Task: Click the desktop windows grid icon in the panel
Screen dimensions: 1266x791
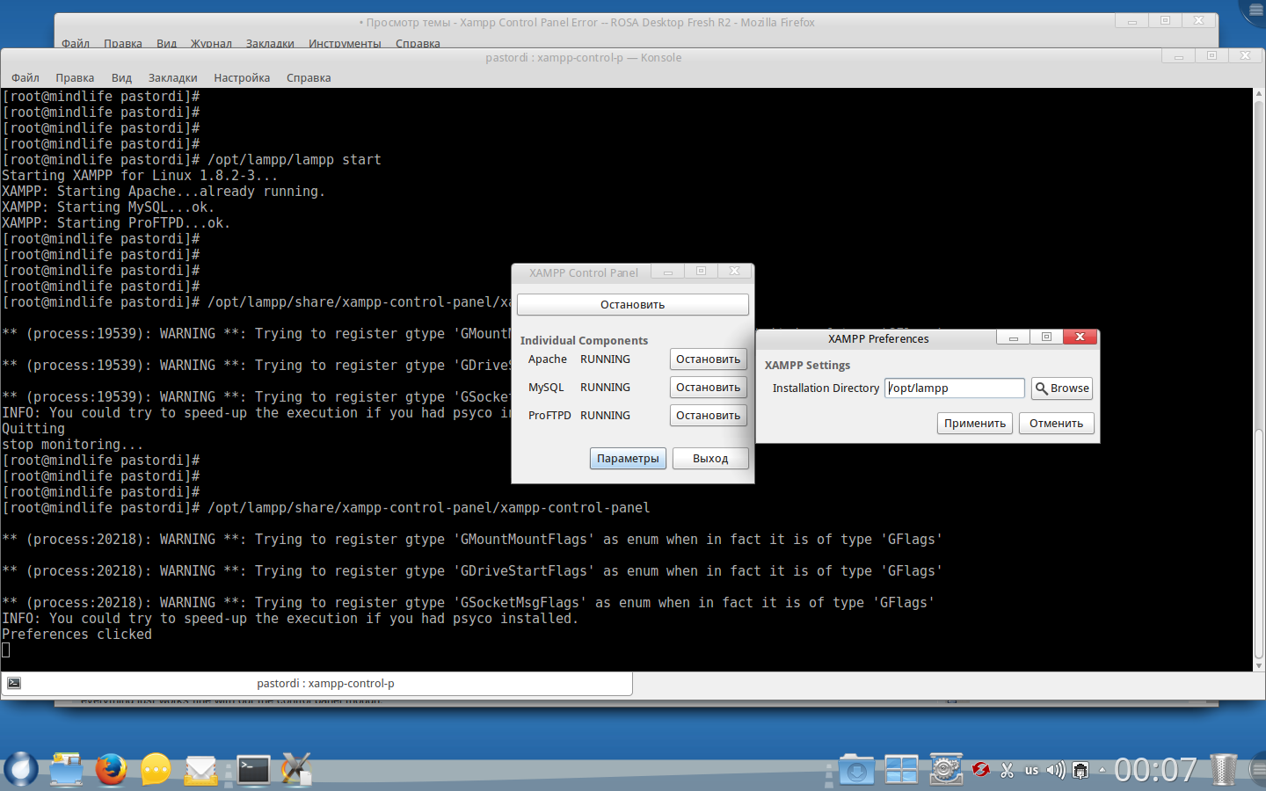Action: point(901,770)
